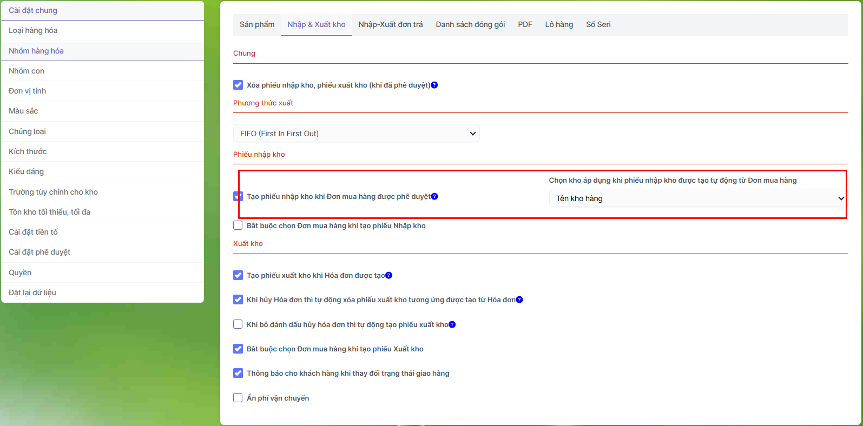Select "Đơn vị tính" from sidebar menu

pos(28,91)
